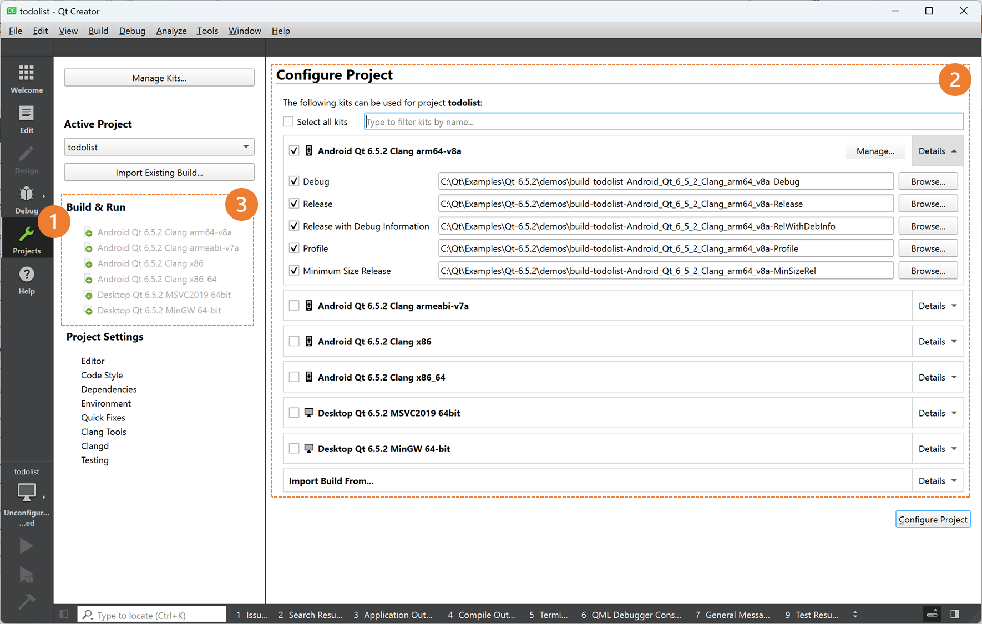
Task: Click Manage button for arm64-v8a kit
Action: [875, 151]
